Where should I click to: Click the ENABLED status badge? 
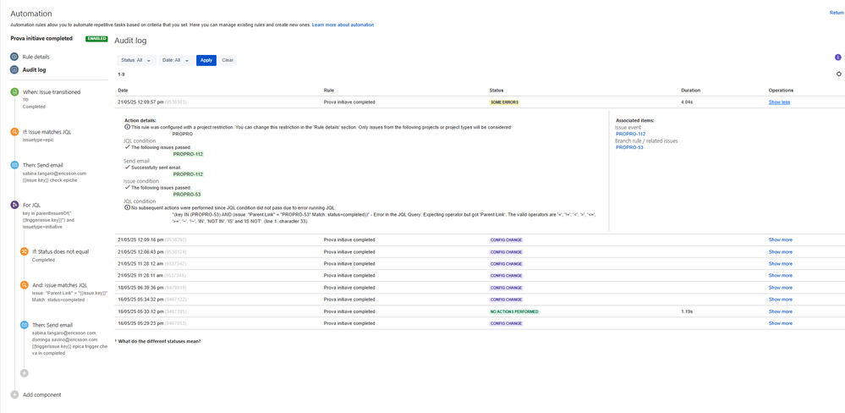96,39
